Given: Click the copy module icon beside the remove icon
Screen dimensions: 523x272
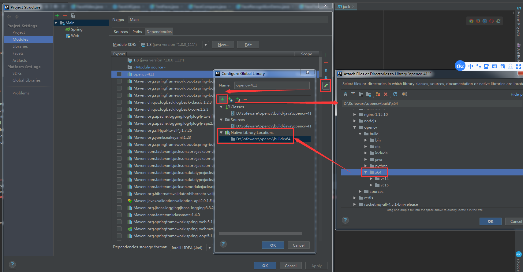Looking at the screenshot, I should tap(73, 16).
